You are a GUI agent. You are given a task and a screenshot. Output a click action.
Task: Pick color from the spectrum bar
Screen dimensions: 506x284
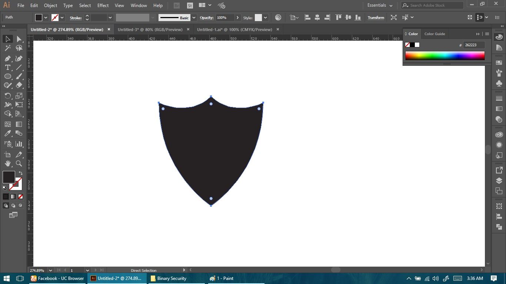click(x=445, y=55)
